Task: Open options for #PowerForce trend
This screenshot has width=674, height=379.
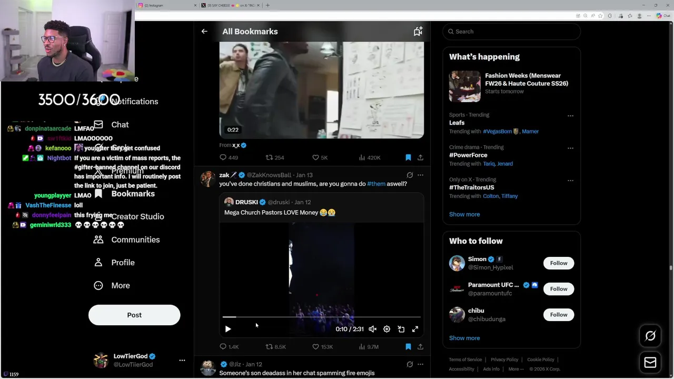Action: [x=570, y=148]
